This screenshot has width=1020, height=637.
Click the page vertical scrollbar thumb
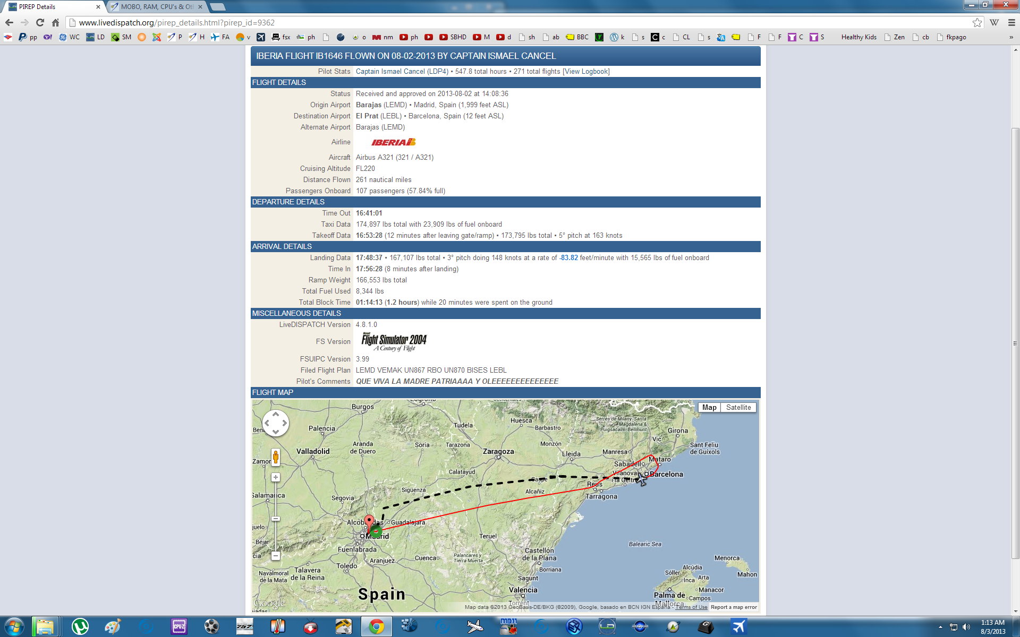tap(1015, 343)
